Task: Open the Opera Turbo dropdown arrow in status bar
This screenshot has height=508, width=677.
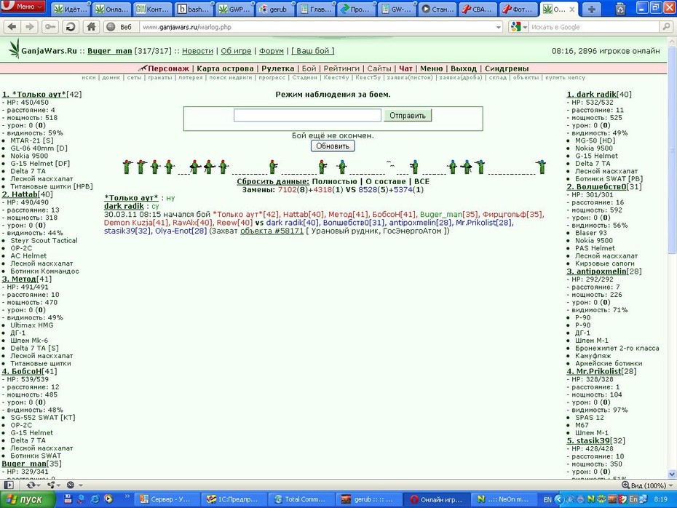Action: click(x=80, y=485)
